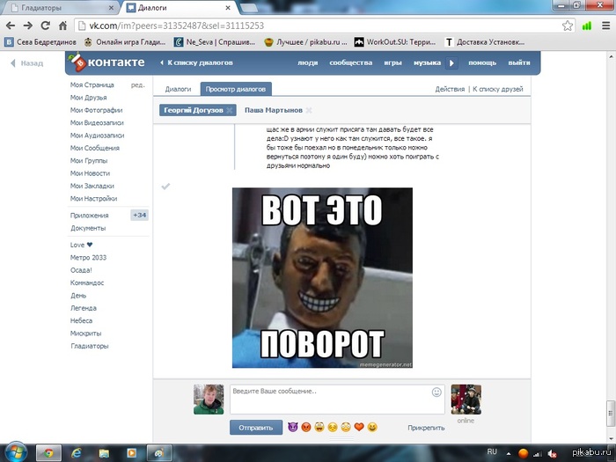The height and width of the screenshot is (462, 616).
Task: Close the Паша Мартынов dialog tab
Action: (x=309, y=110)
